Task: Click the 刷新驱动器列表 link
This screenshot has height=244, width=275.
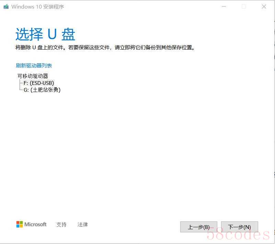Action: 34,66
